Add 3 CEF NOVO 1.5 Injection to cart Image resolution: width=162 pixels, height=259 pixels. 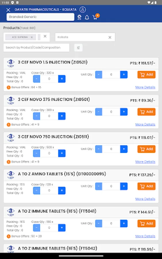click(x=146, y=75)
